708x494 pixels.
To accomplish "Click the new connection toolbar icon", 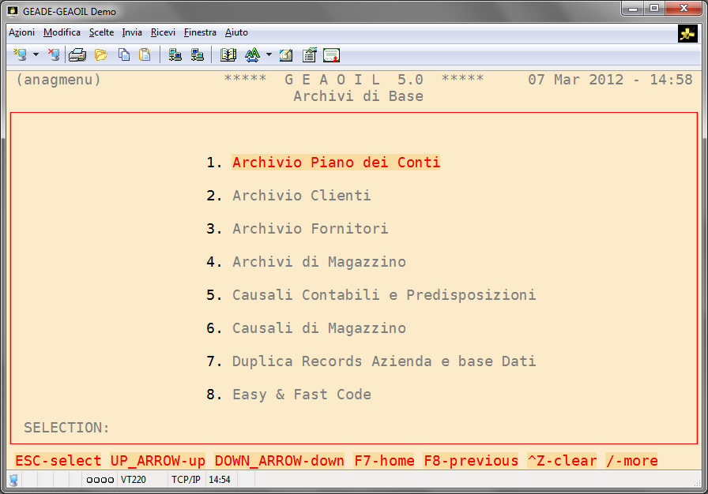I will (x=20, y=54).
